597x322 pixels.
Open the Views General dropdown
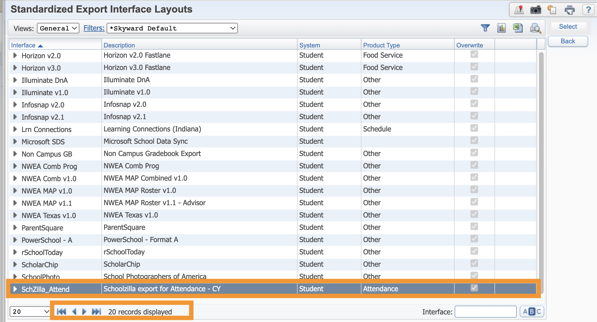click(x=58, y=28)
